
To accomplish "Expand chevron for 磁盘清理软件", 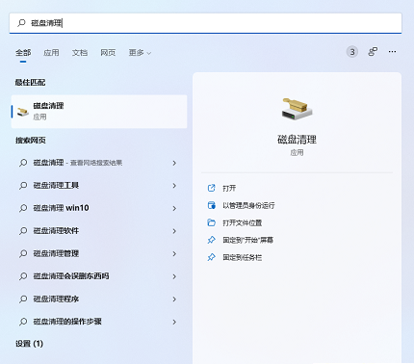I will click(x=174, y=231).
